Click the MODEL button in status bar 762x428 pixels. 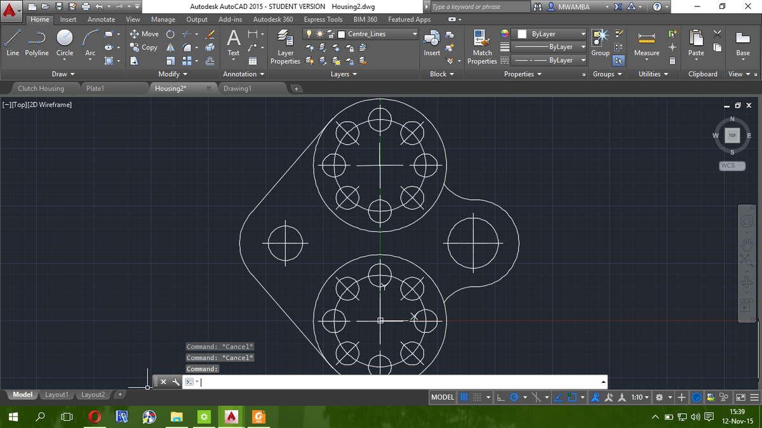443,397
